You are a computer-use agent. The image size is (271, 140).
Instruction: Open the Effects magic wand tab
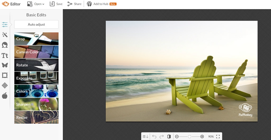(x=5, y=35)
